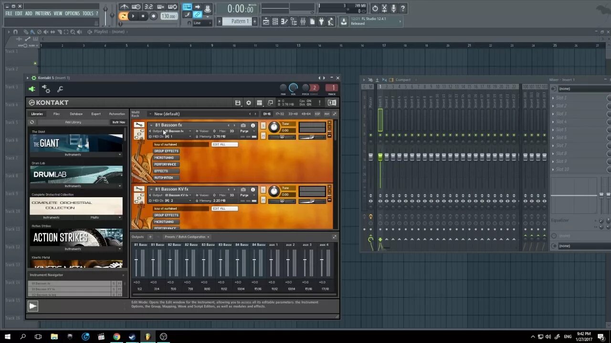Image resolution: width=611 pixels, height=343 pixels.
Task: Open Kontakt workspace layout icon
Action: (259, 103)
